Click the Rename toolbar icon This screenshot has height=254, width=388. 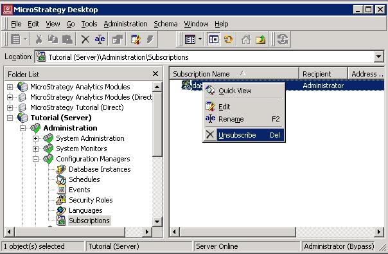click(100, 39)
